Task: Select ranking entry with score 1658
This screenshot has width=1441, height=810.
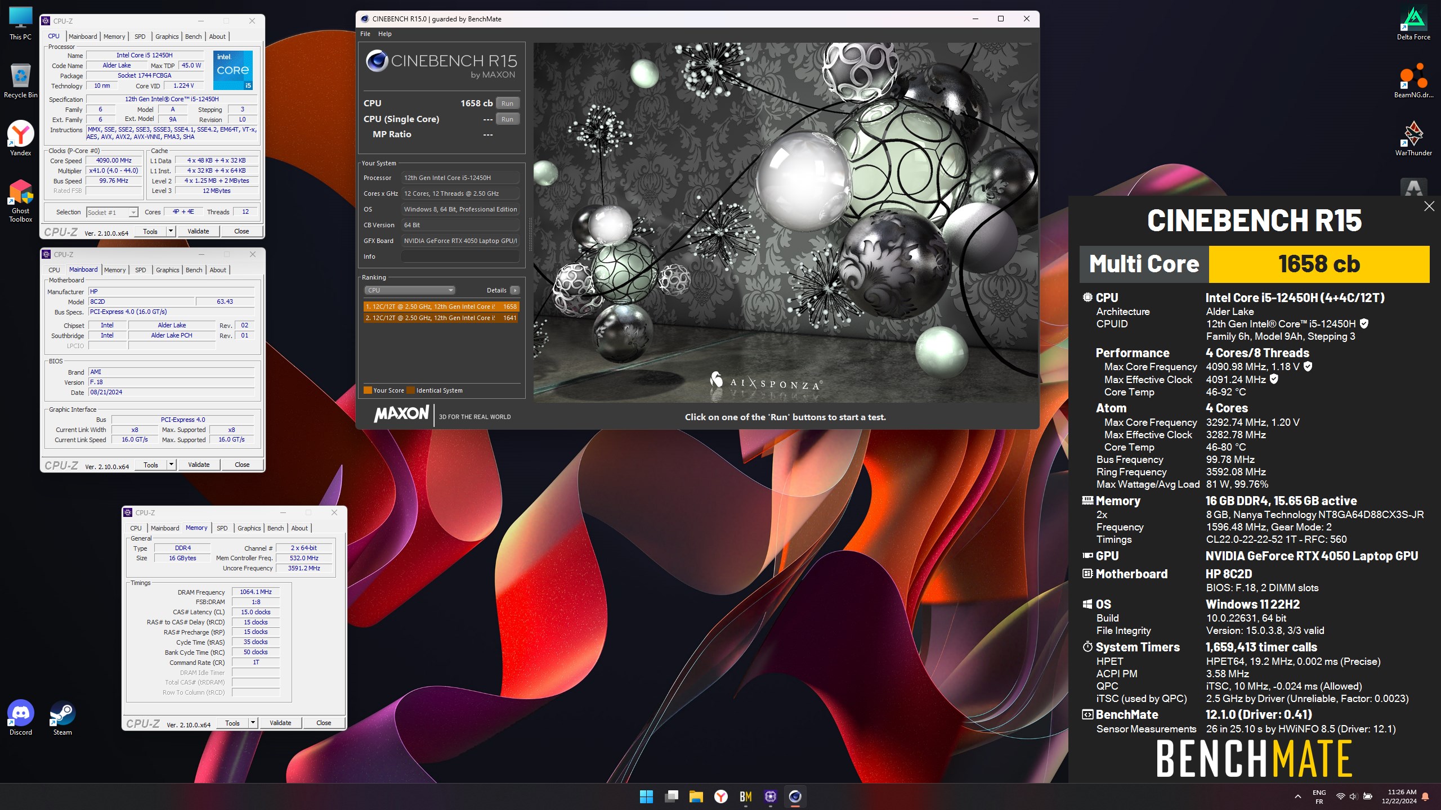Action: [x=441, y=307]
